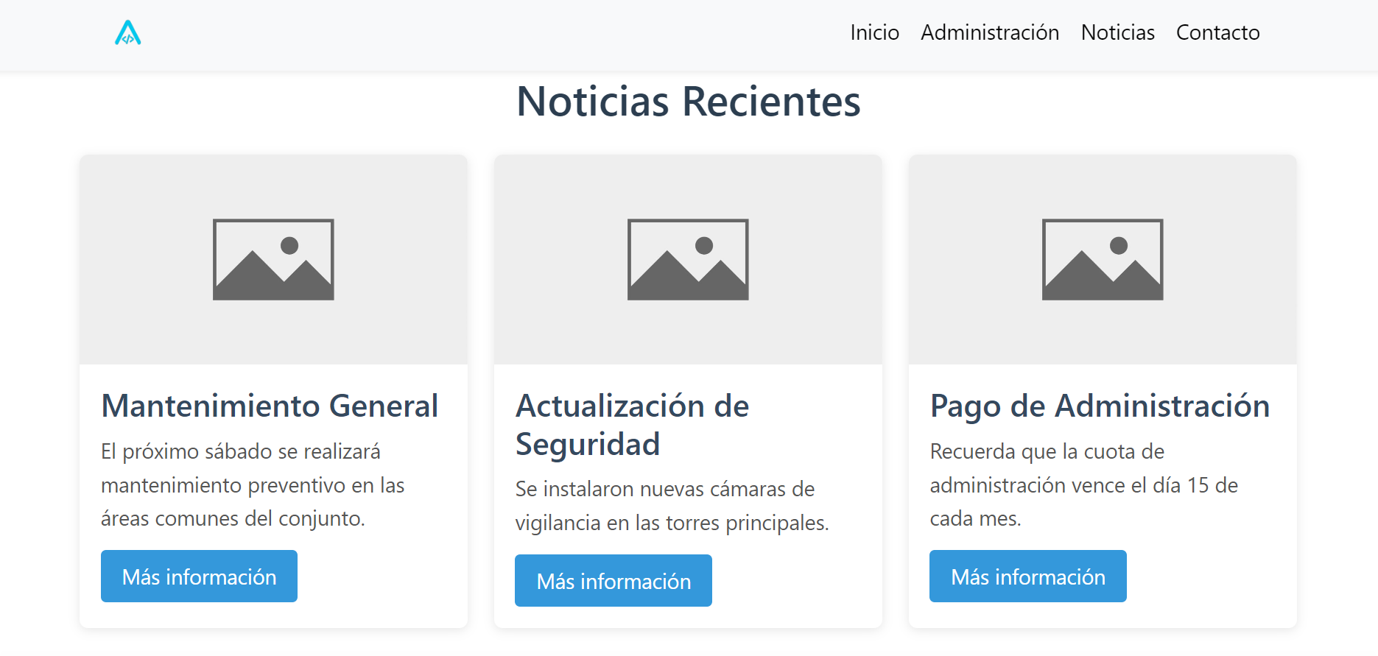Click the preventive maintenance description text
Viewport: 1378px width, 656px height.
(253, 485)
